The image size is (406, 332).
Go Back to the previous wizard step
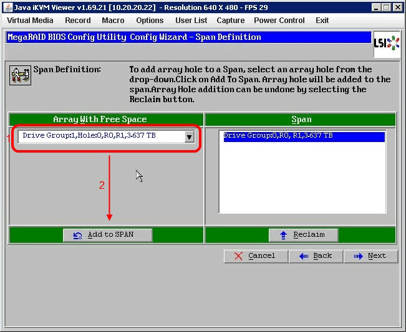tap(316, 256)
